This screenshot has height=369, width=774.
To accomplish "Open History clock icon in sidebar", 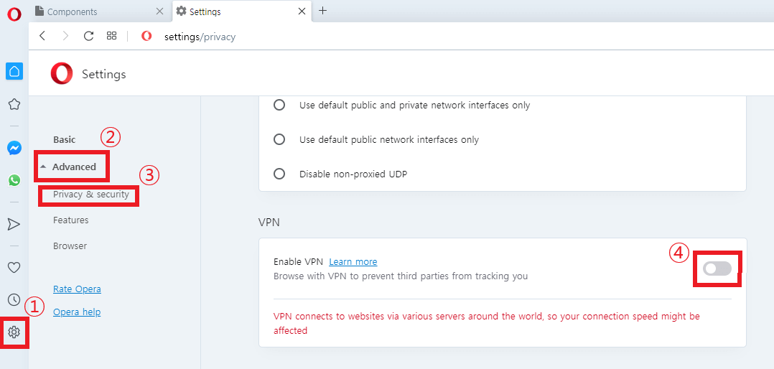I will [14, 299].
